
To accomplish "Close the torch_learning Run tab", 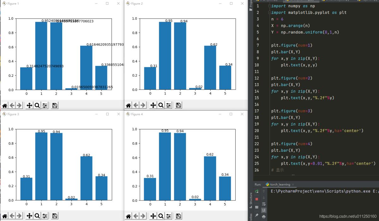I will 293,184.
